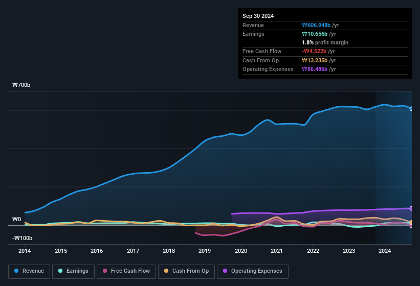Click the 2014 x-axis label

click(x=25, y=251)
